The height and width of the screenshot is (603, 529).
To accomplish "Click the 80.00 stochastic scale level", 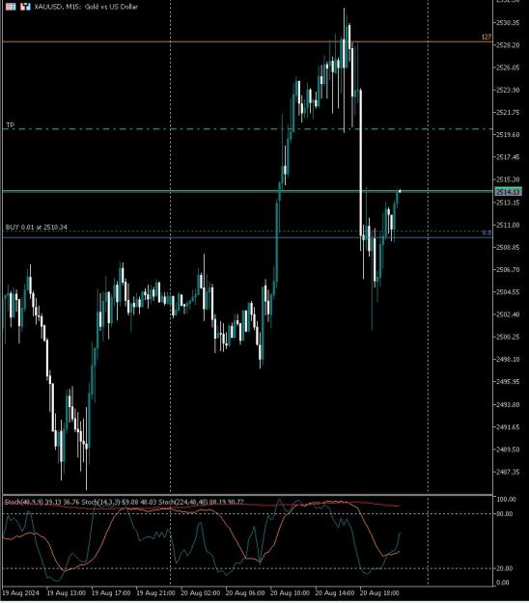I will [x=504, y=514].
